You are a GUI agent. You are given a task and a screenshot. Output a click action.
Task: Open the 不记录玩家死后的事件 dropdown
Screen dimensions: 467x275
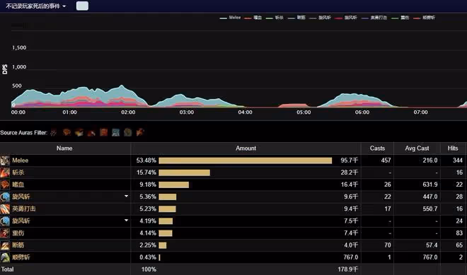[x=36, y=6]
